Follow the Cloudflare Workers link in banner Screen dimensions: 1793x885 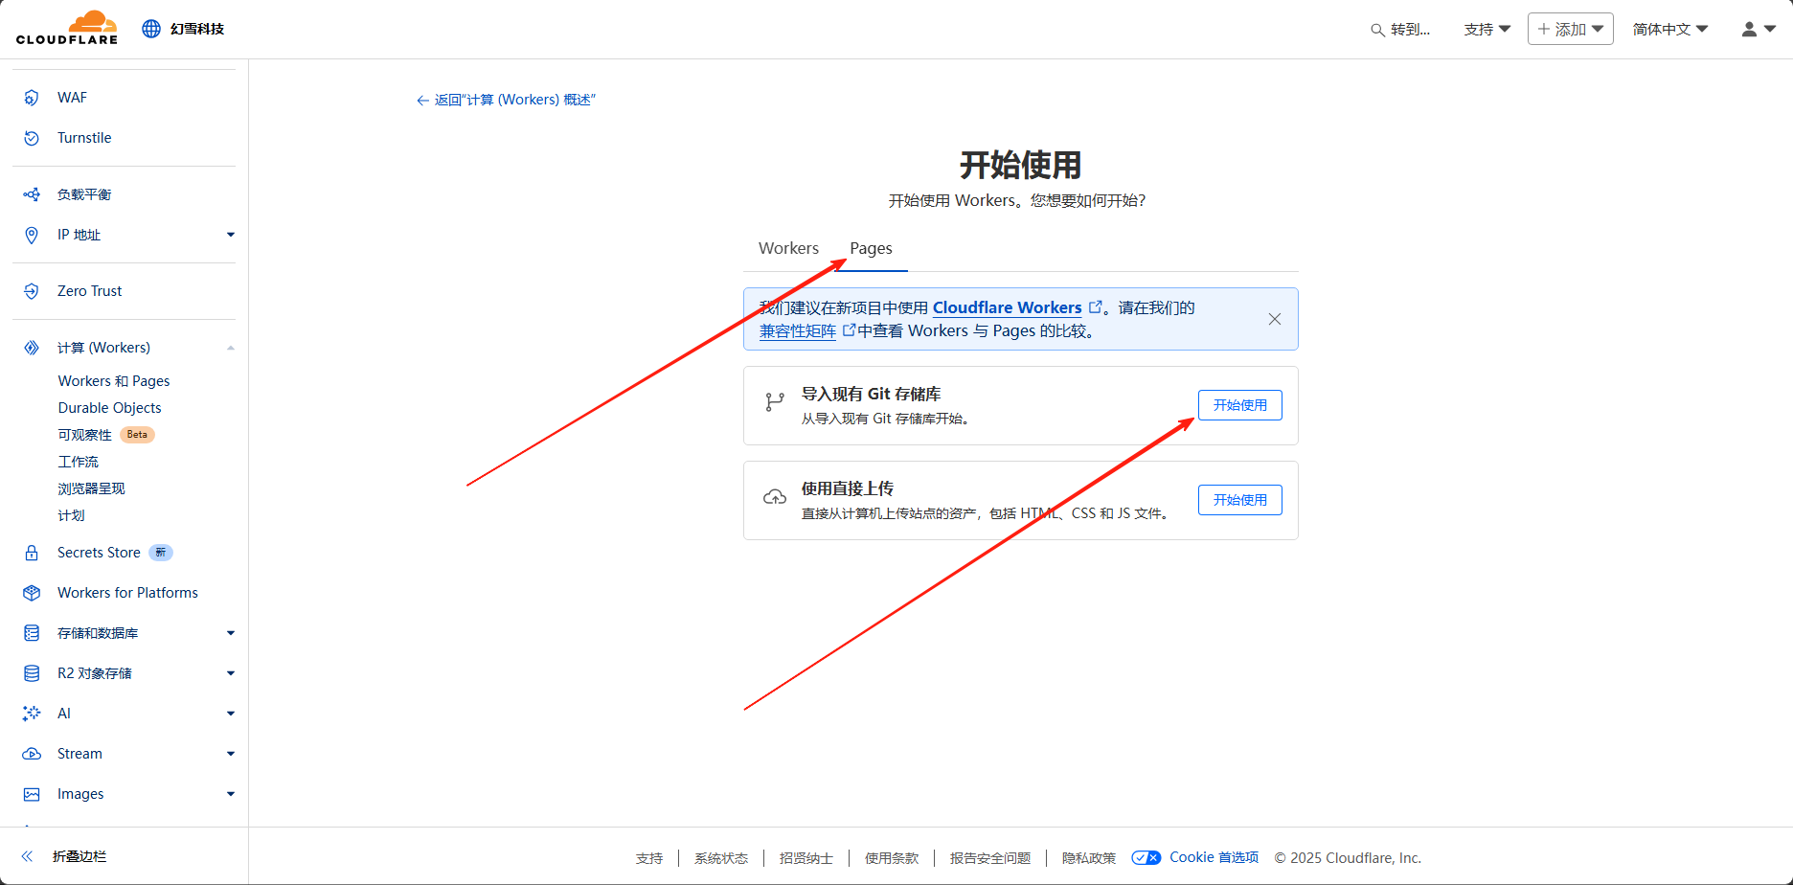pyautogui.click(x=1007, y=307)
